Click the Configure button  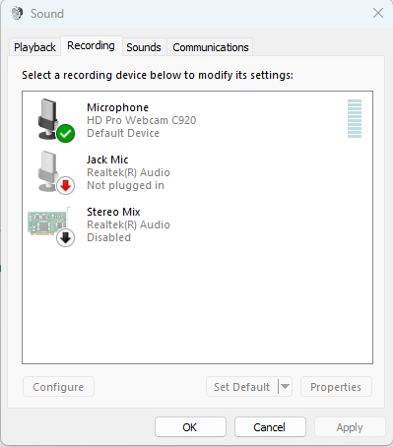coord(58,387)
